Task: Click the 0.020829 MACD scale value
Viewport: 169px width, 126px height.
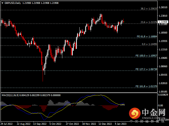Action: pos(163,95)
